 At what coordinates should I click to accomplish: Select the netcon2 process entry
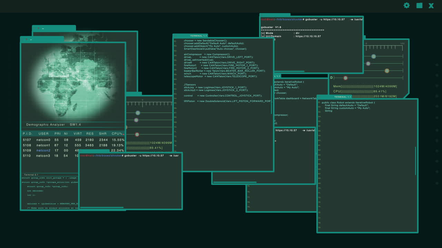point(43,150)
